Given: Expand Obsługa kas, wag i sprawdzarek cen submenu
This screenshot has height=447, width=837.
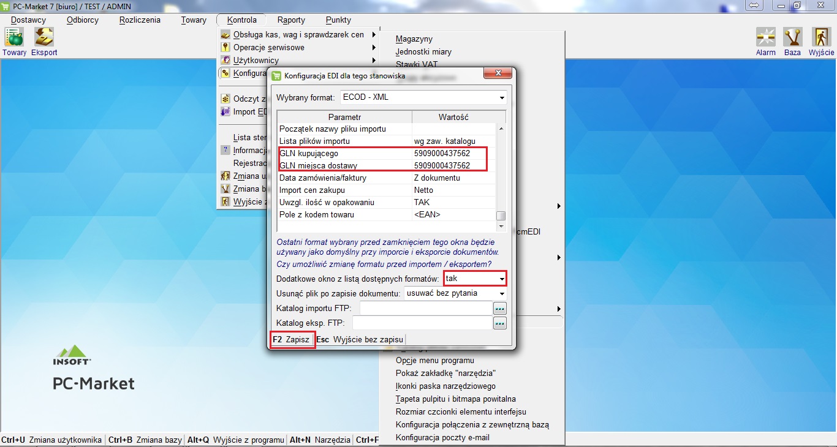Looking at the screenshot, I should (x=374, y=35).
